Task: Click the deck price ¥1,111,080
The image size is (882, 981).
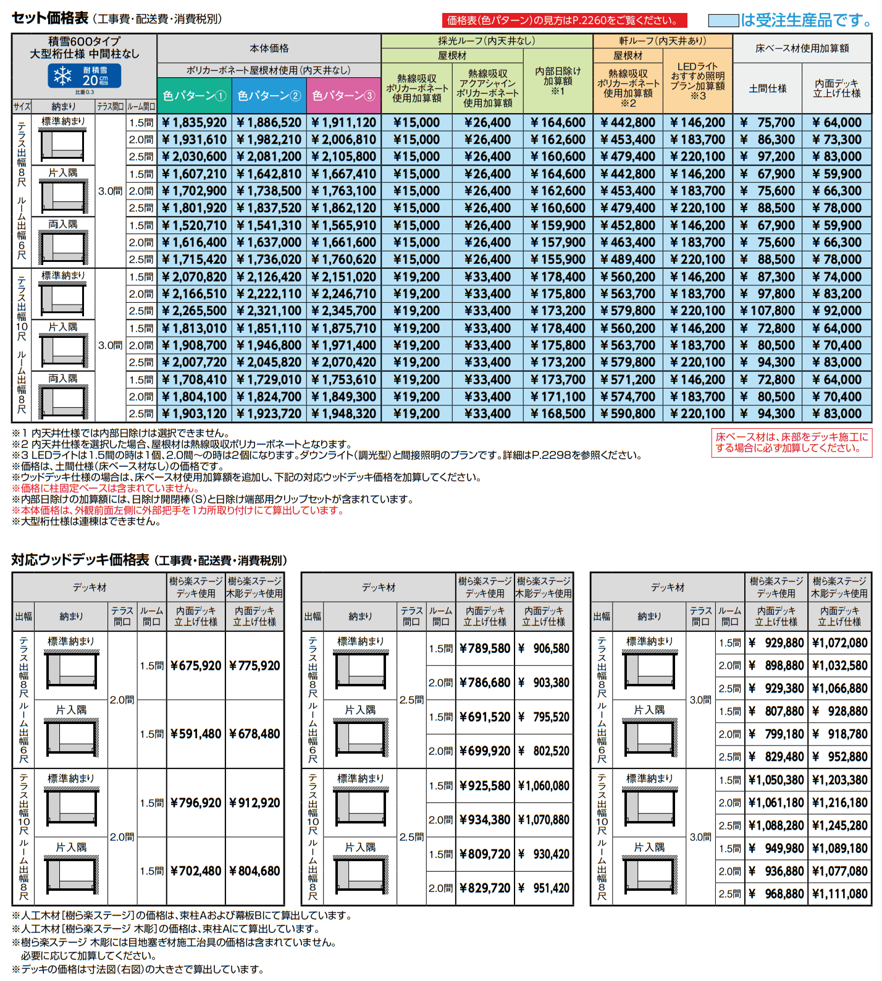Action: (x=839, y=894)
